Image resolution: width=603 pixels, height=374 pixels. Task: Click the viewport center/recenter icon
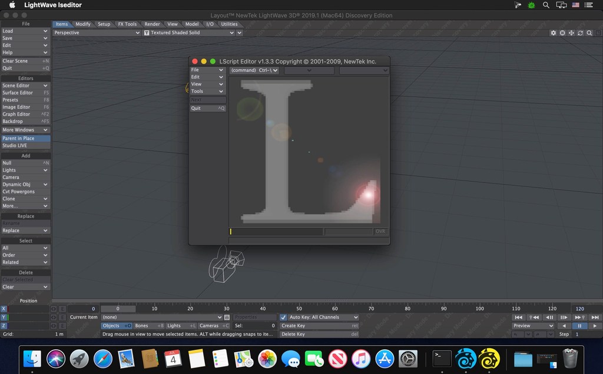pos(562,33)
